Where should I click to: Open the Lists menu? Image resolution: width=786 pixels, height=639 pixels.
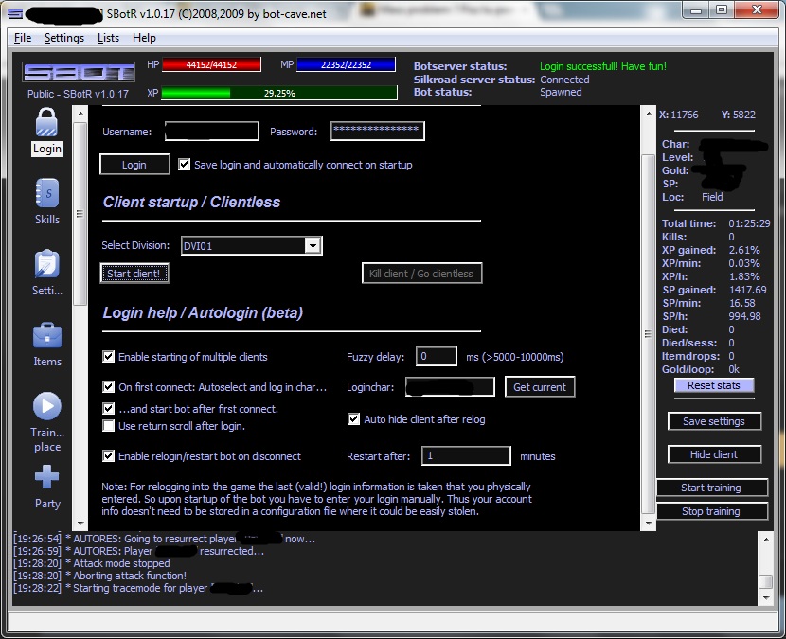(108, 38)
